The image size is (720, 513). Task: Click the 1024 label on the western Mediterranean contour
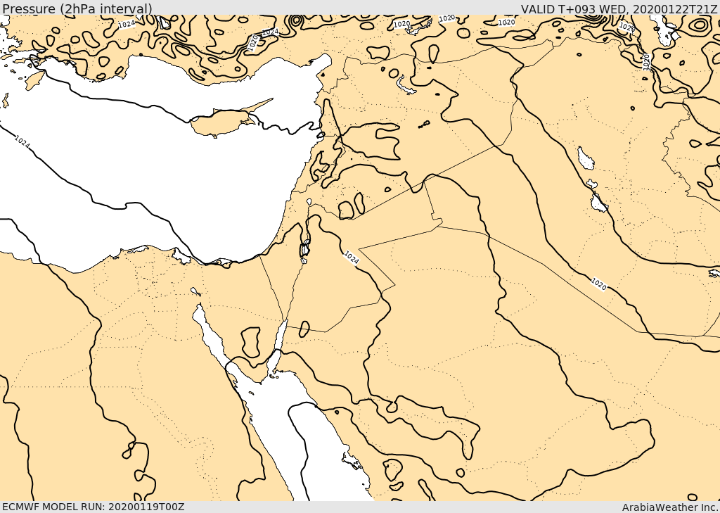(x=22, y=141)
